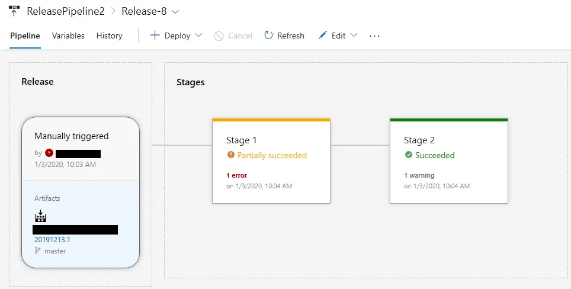Click the Refresh circular arrow icon

269,36
